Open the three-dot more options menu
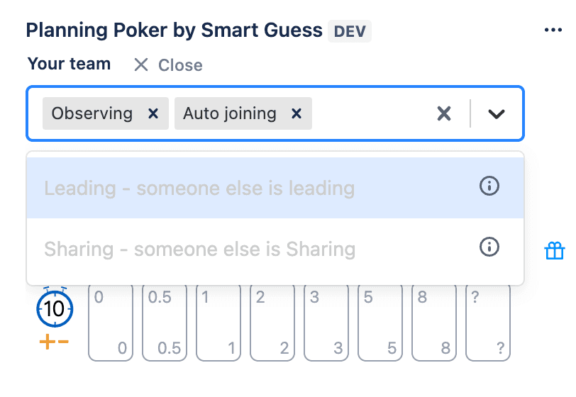 click(553, 30)
